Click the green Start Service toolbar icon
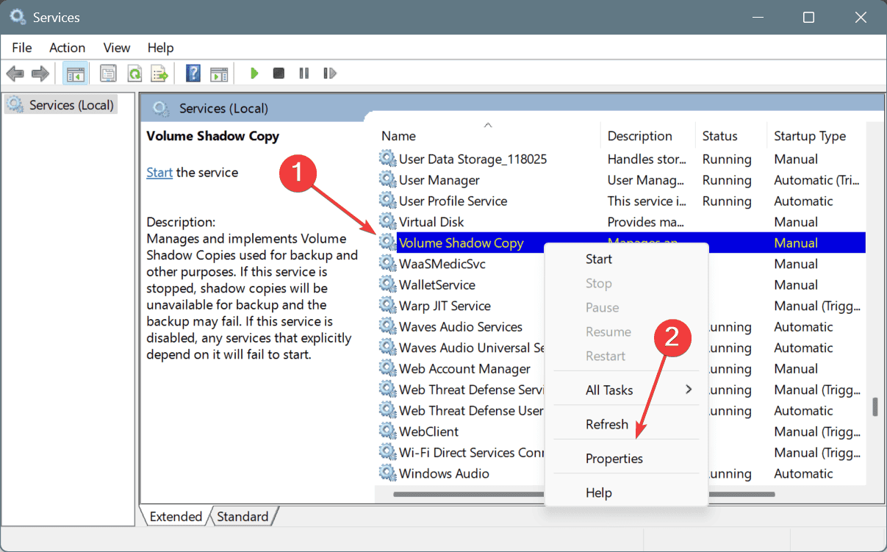This screenshot has height=552, width=887. 254,74
